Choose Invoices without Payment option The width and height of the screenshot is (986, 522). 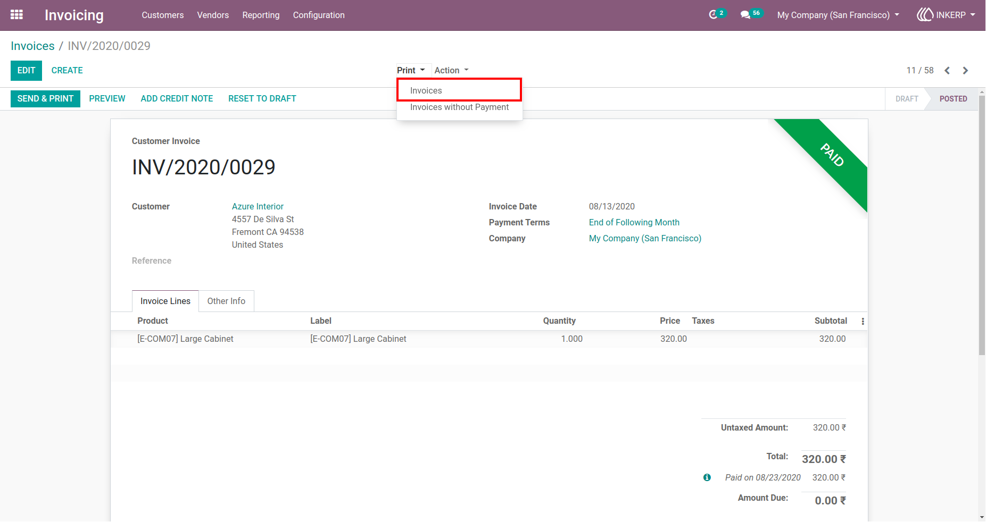pyautogui.click(x=459, y=107)
